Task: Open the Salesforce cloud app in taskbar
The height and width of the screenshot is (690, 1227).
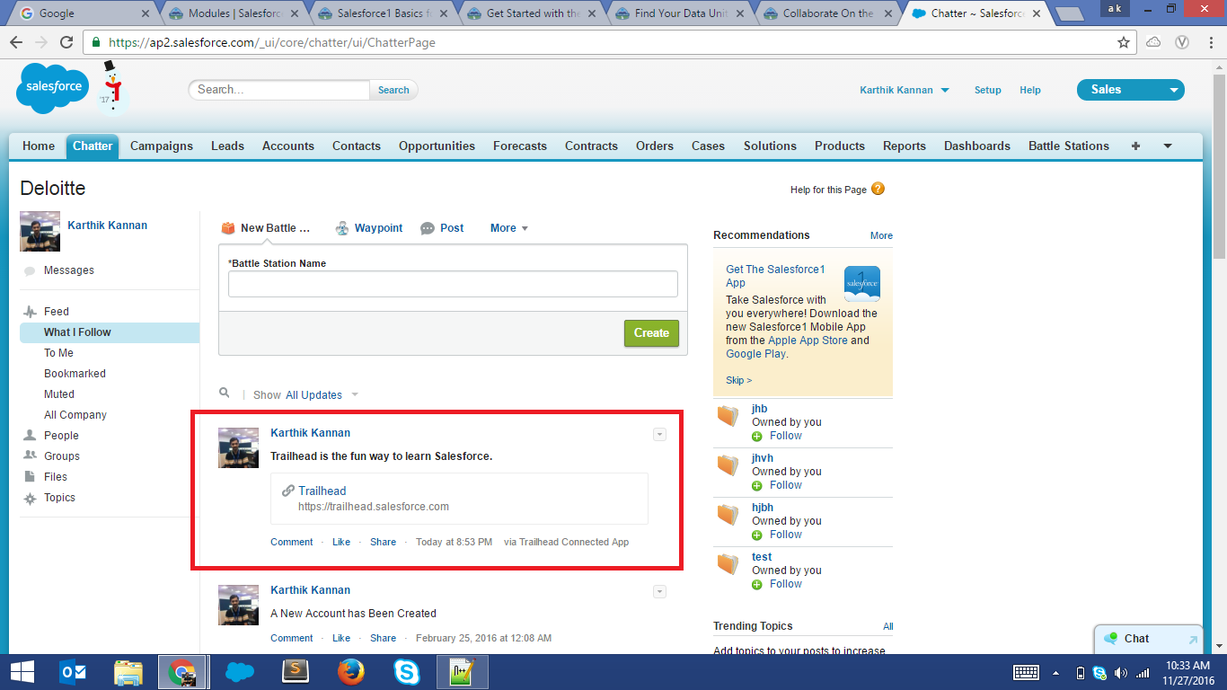Action: point(240,672)
